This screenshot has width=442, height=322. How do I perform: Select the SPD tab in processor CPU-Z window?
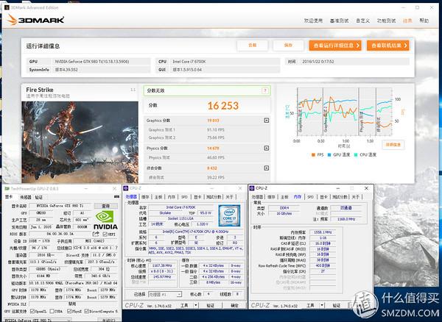click(184, 197)
